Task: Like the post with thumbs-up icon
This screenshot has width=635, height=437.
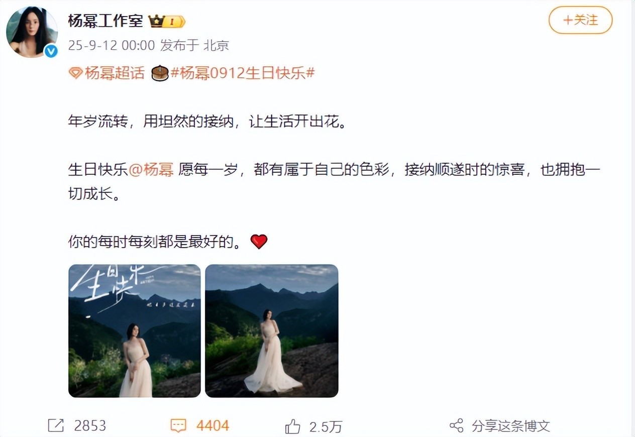Action: [292, 426]
